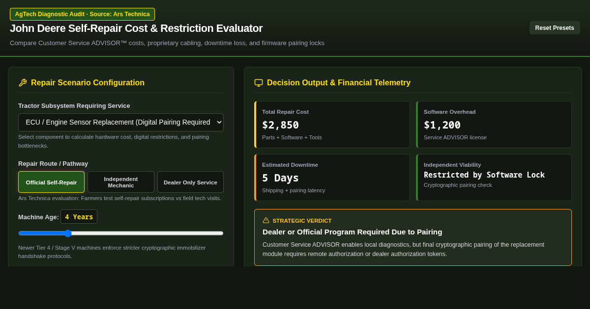Click the warning triangle icon in Strategic Verdict
590x309 pixels.
pos(266,220)
